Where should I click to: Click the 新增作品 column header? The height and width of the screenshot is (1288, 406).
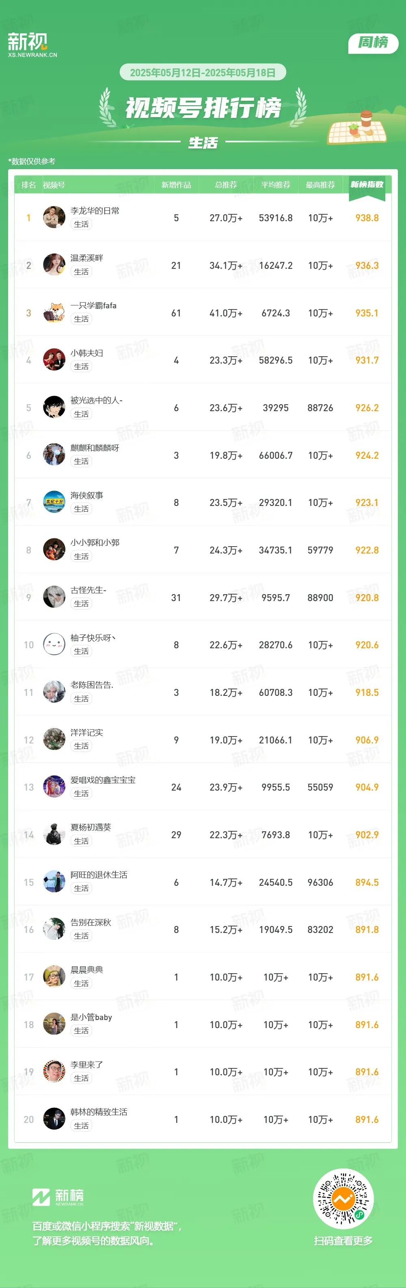(x=176, y=185)
